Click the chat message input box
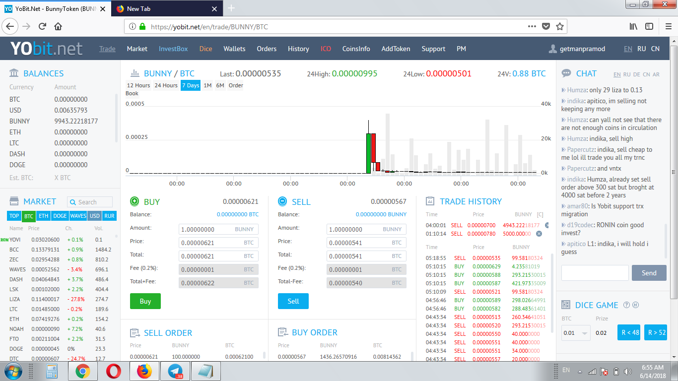This screenshot has height=381, width=678. point(595,273)
